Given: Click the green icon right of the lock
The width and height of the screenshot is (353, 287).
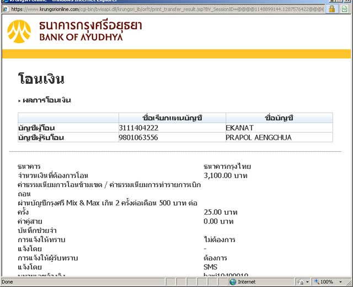Looking at the screenshot, I should [344, 9].
